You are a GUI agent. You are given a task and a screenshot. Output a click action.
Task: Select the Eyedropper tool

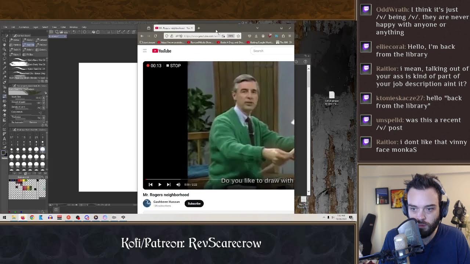pos(4,68)
